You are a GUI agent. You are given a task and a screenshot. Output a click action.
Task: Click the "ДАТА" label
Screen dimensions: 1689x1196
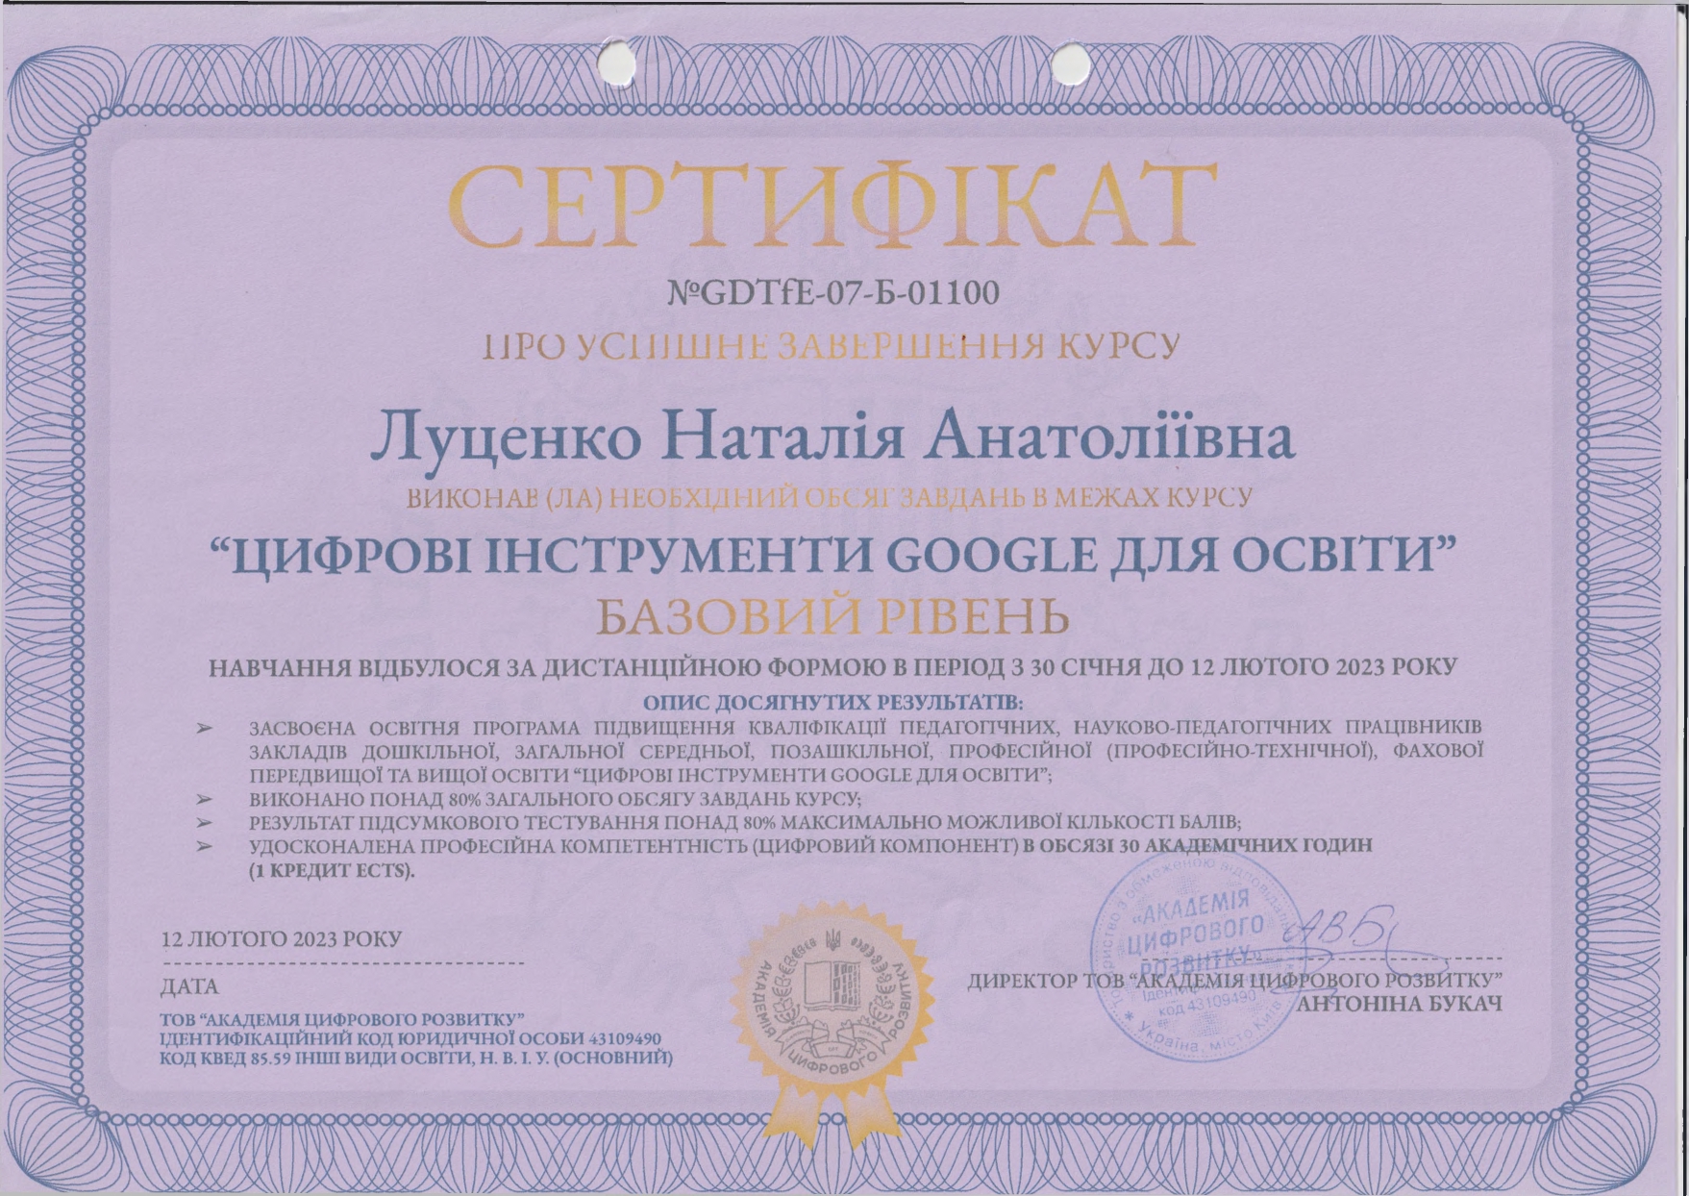189,986
